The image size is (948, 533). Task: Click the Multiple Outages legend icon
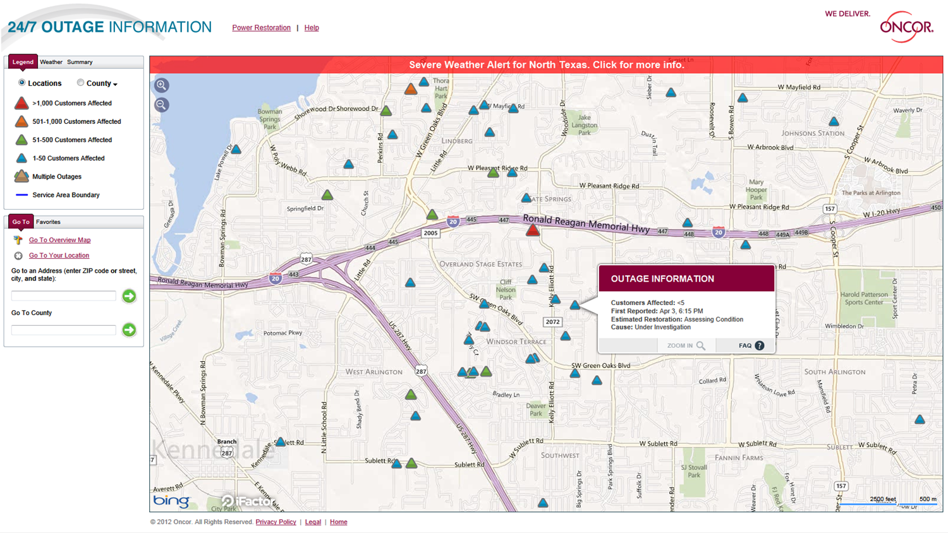click(21, 176)
